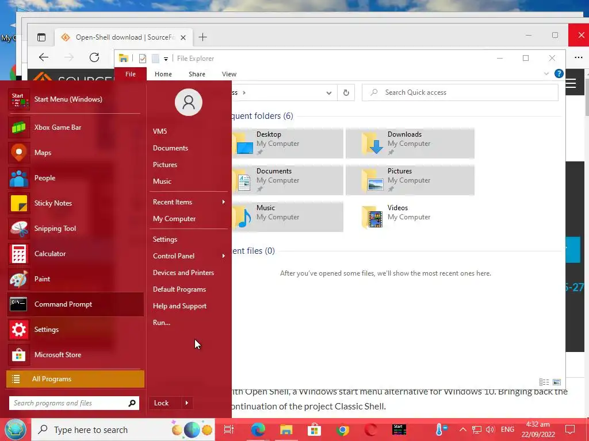
Task: Click the Open-Shell Start taskbar icon
Action: point(399,430)
